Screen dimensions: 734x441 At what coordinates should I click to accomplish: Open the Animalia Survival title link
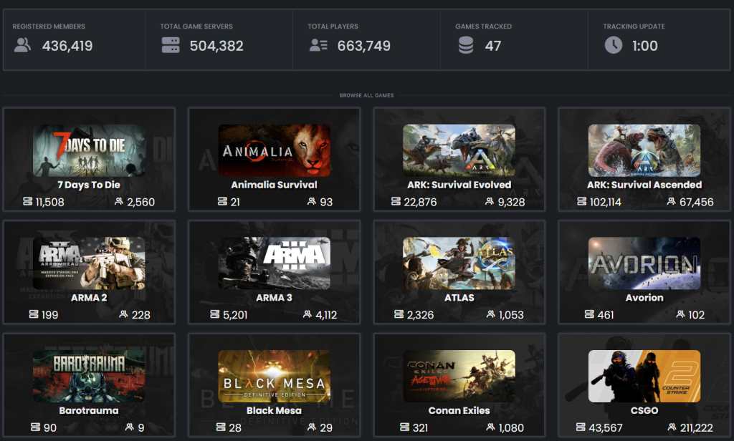[x=275, y=185]
